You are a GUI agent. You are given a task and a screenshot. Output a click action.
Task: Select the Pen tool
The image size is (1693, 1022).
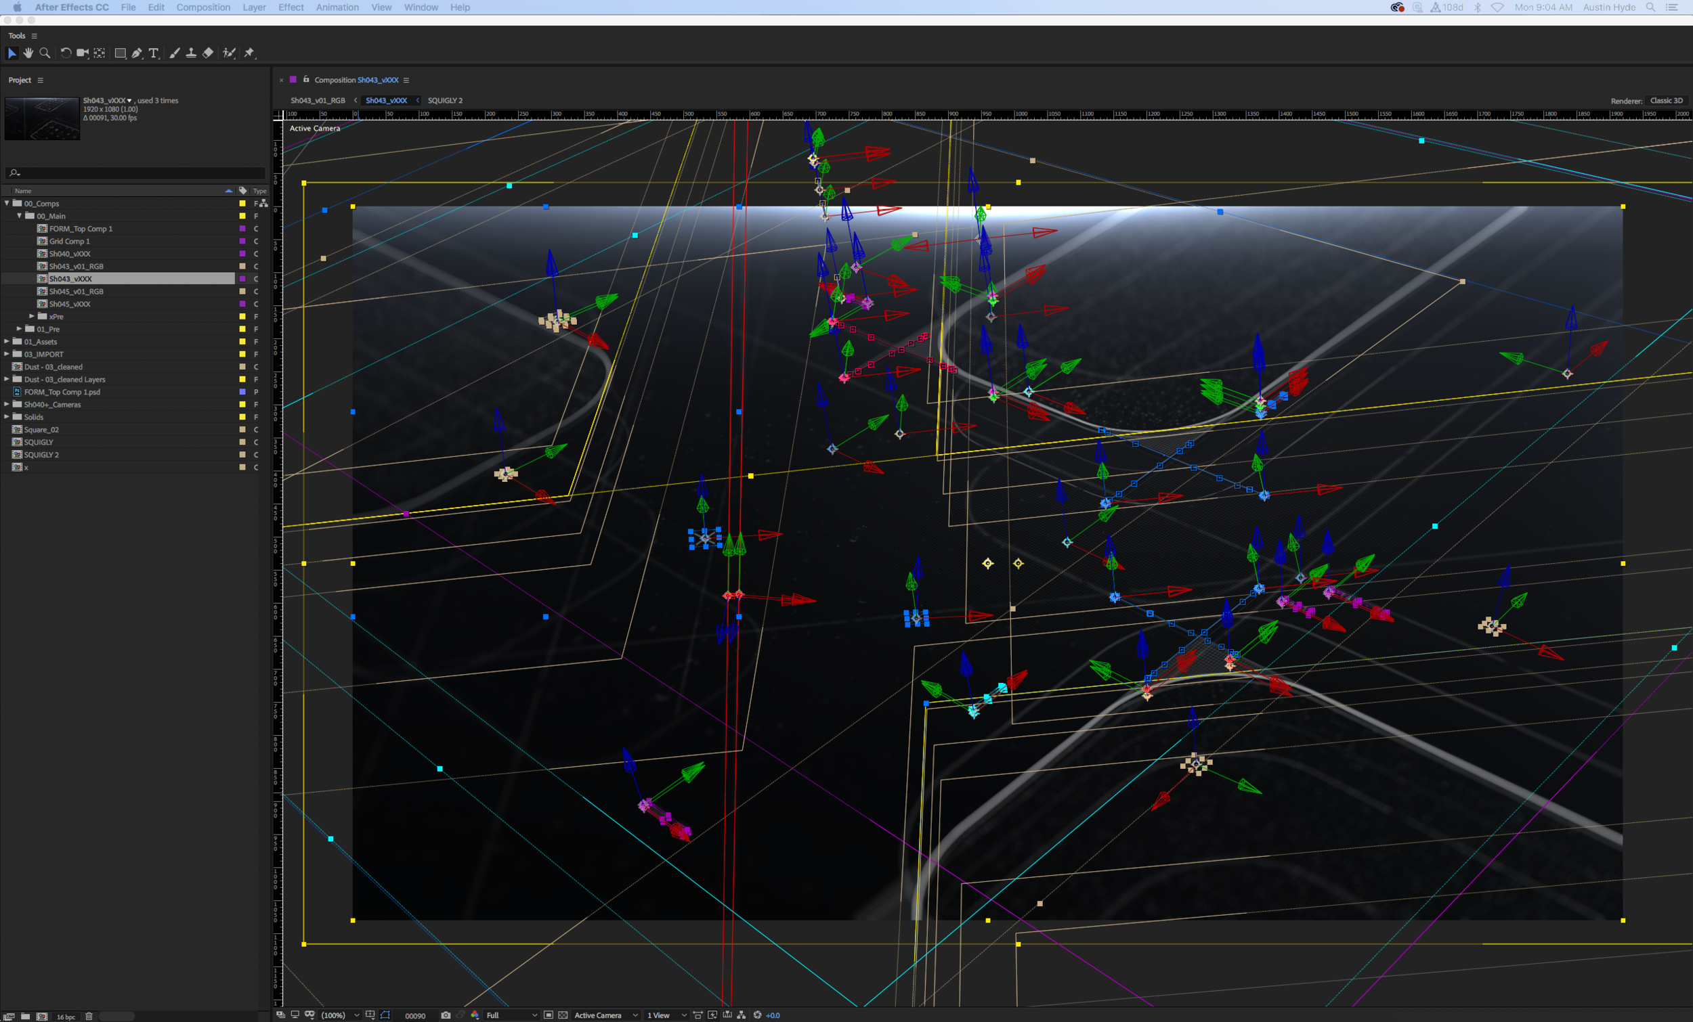[x=137, y=53]
